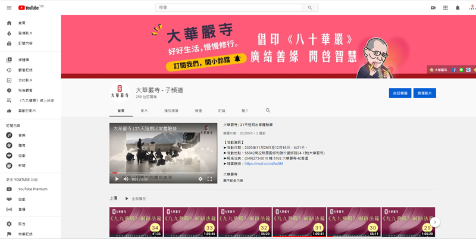This screenshot has width=476, height=239.
Task: Click the search magnifier button
Action: [x=310, y=8]
